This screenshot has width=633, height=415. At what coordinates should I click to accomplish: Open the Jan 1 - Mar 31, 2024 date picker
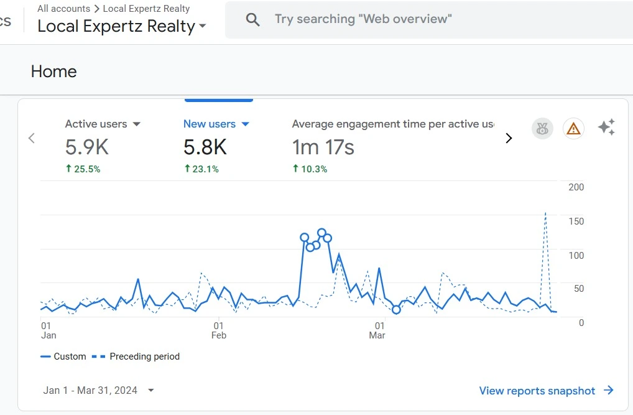(x=98, y=390)
